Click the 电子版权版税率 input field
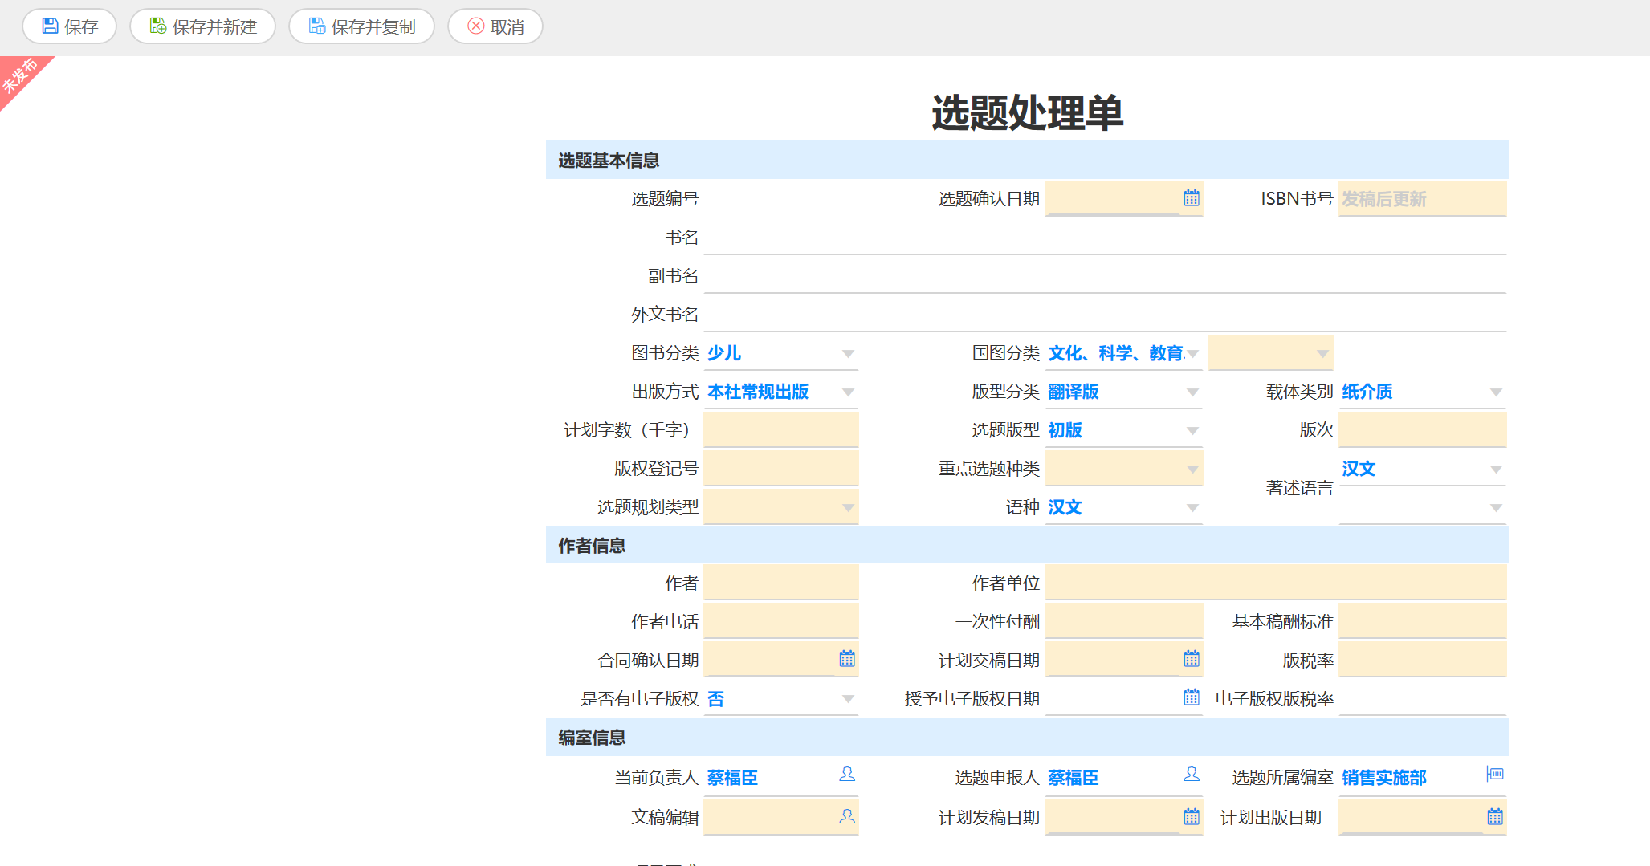 [1422, 698]
